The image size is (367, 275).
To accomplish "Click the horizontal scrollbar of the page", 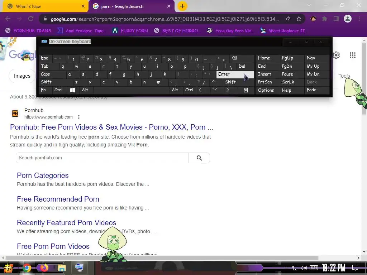I will tap(162, 258).
